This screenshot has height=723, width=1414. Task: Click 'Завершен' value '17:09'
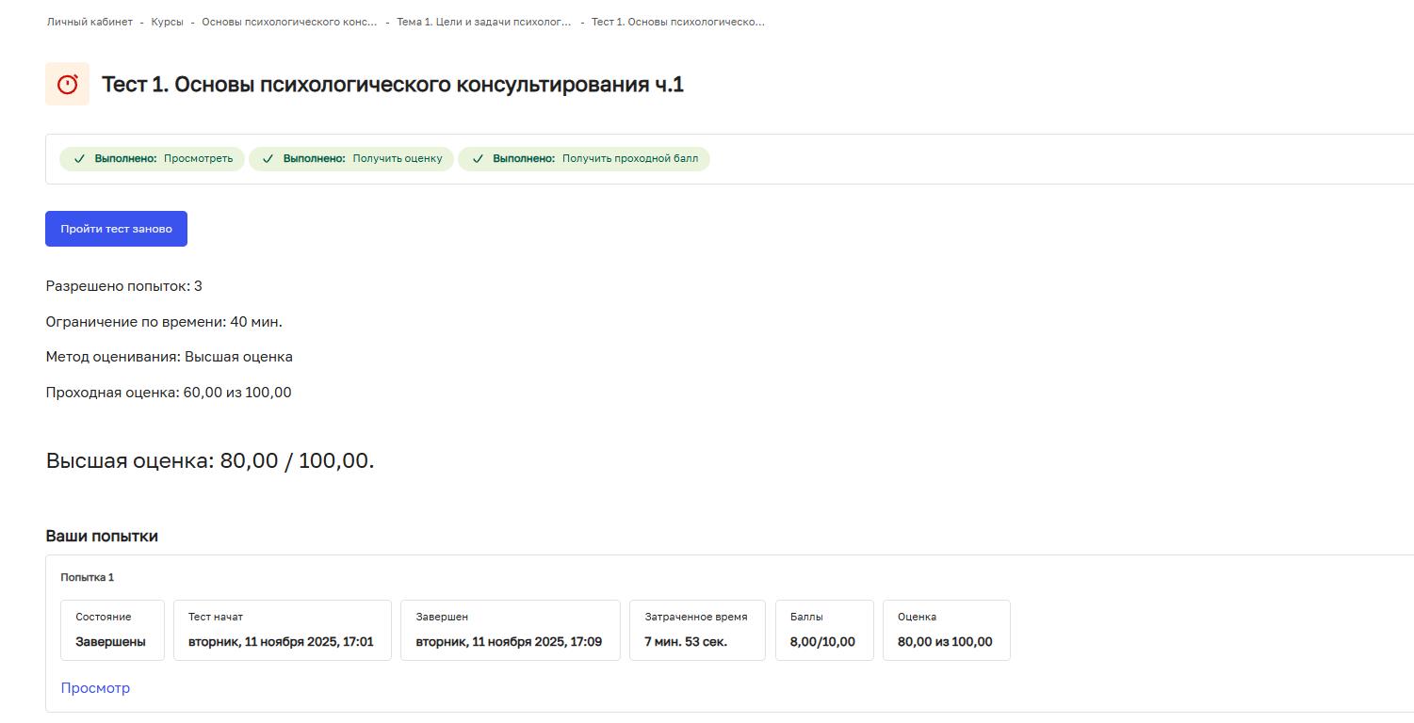(509, 642)
